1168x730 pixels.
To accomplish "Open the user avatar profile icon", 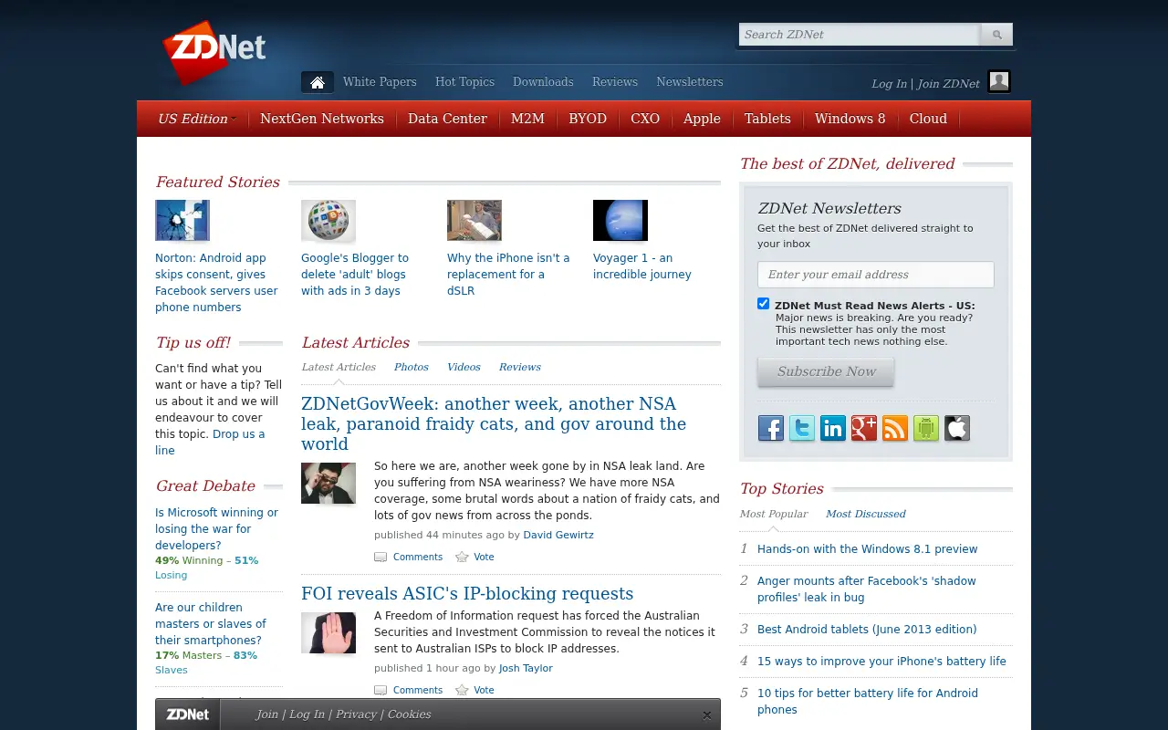I will [x=999, y=81].
